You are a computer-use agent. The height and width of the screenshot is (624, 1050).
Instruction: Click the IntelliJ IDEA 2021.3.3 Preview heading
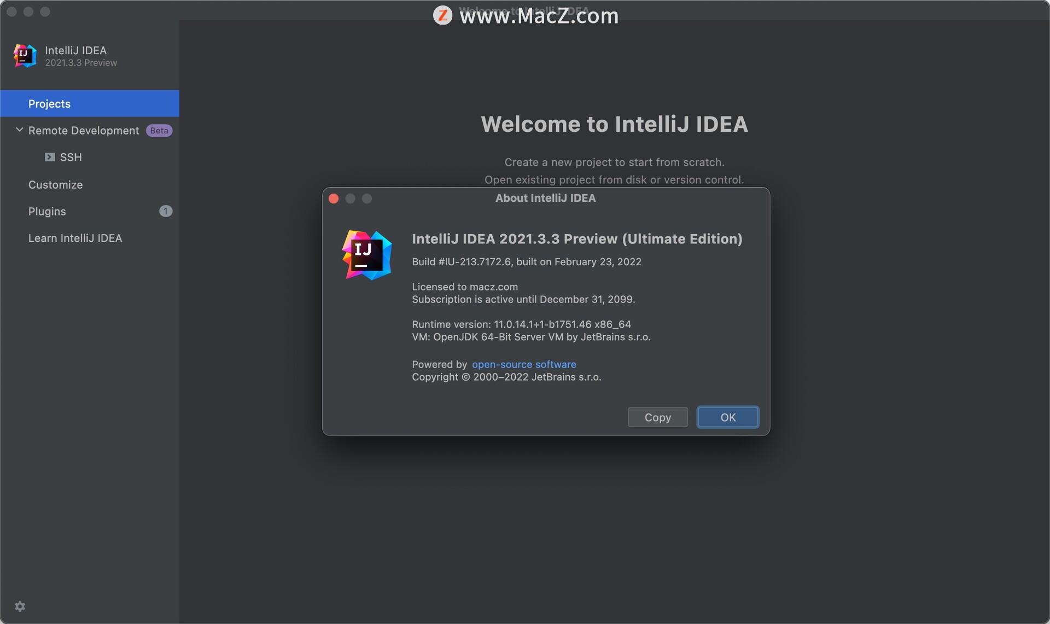pos(577,239)
